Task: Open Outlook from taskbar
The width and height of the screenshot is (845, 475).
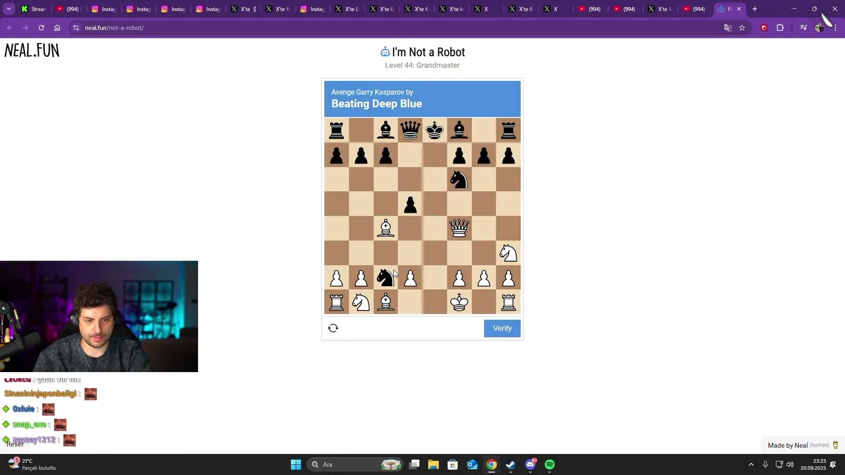Action: point(472,464)
